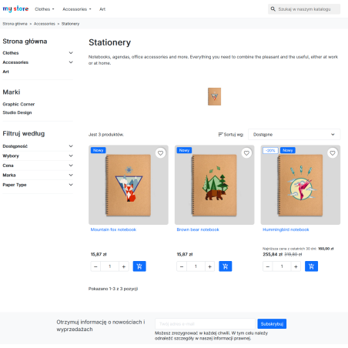This screenshot has width=348, height=348.
Task: Open Brown bear notebook title link
Action: (x=198, y=229)
